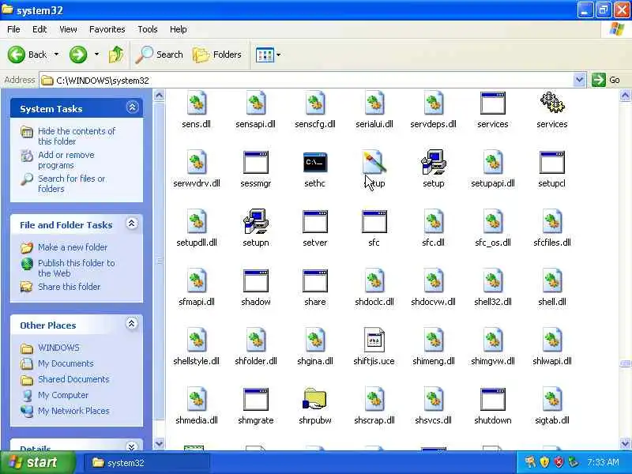Select the sfc application icon
Viewport: 632px width, 474px height.
pyautogui.click(x=374, y=221)
